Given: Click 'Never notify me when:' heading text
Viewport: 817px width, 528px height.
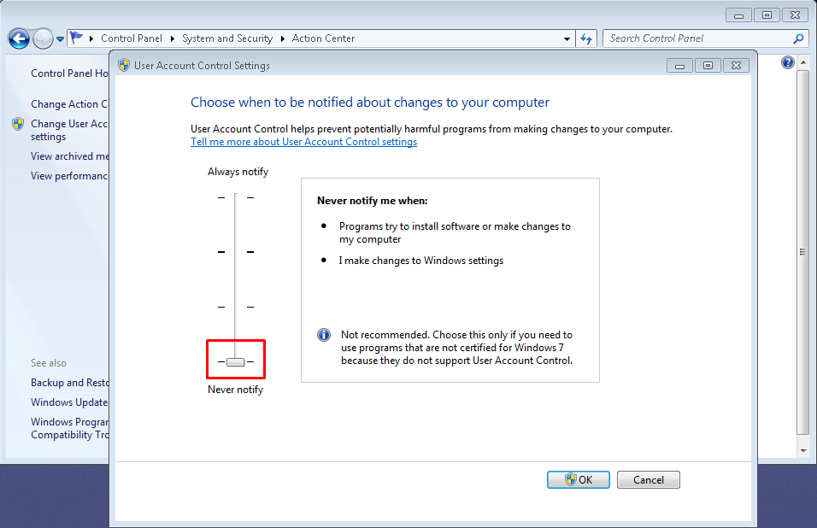Looking at the screenshot, I should (x=372, y=201).
